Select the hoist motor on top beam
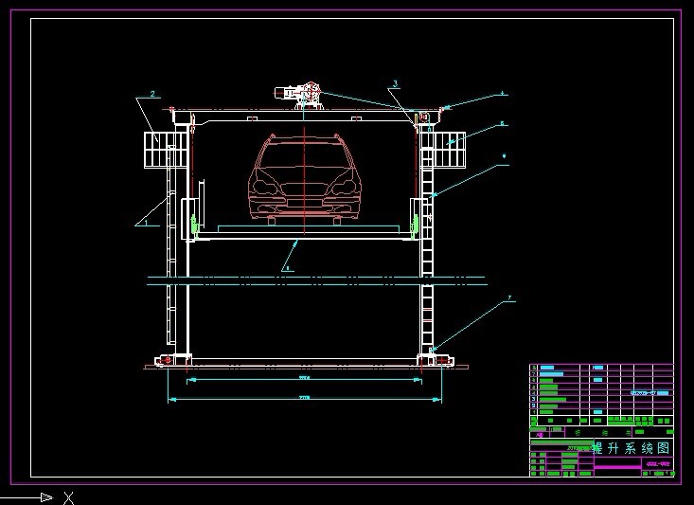Screen dimensions: 694x505 point(299,95)
